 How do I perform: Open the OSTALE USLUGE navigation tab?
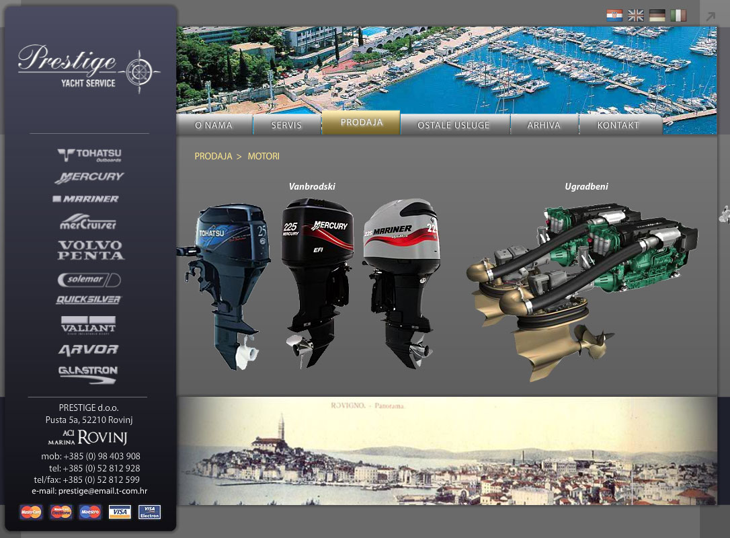pos(454,125)
